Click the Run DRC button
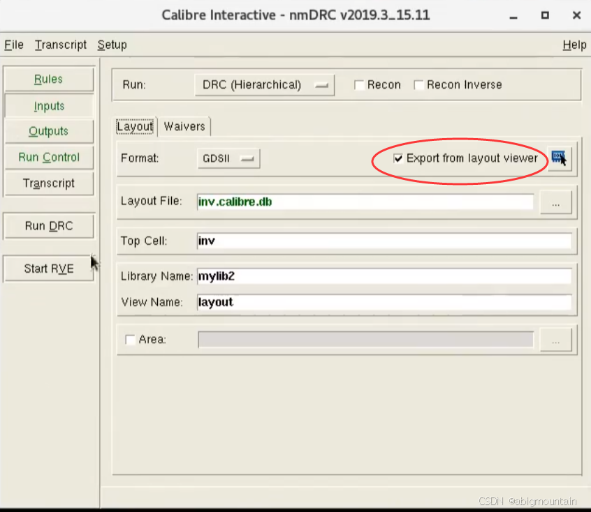This screenshot has width=591, height=512. pos(48,225)
